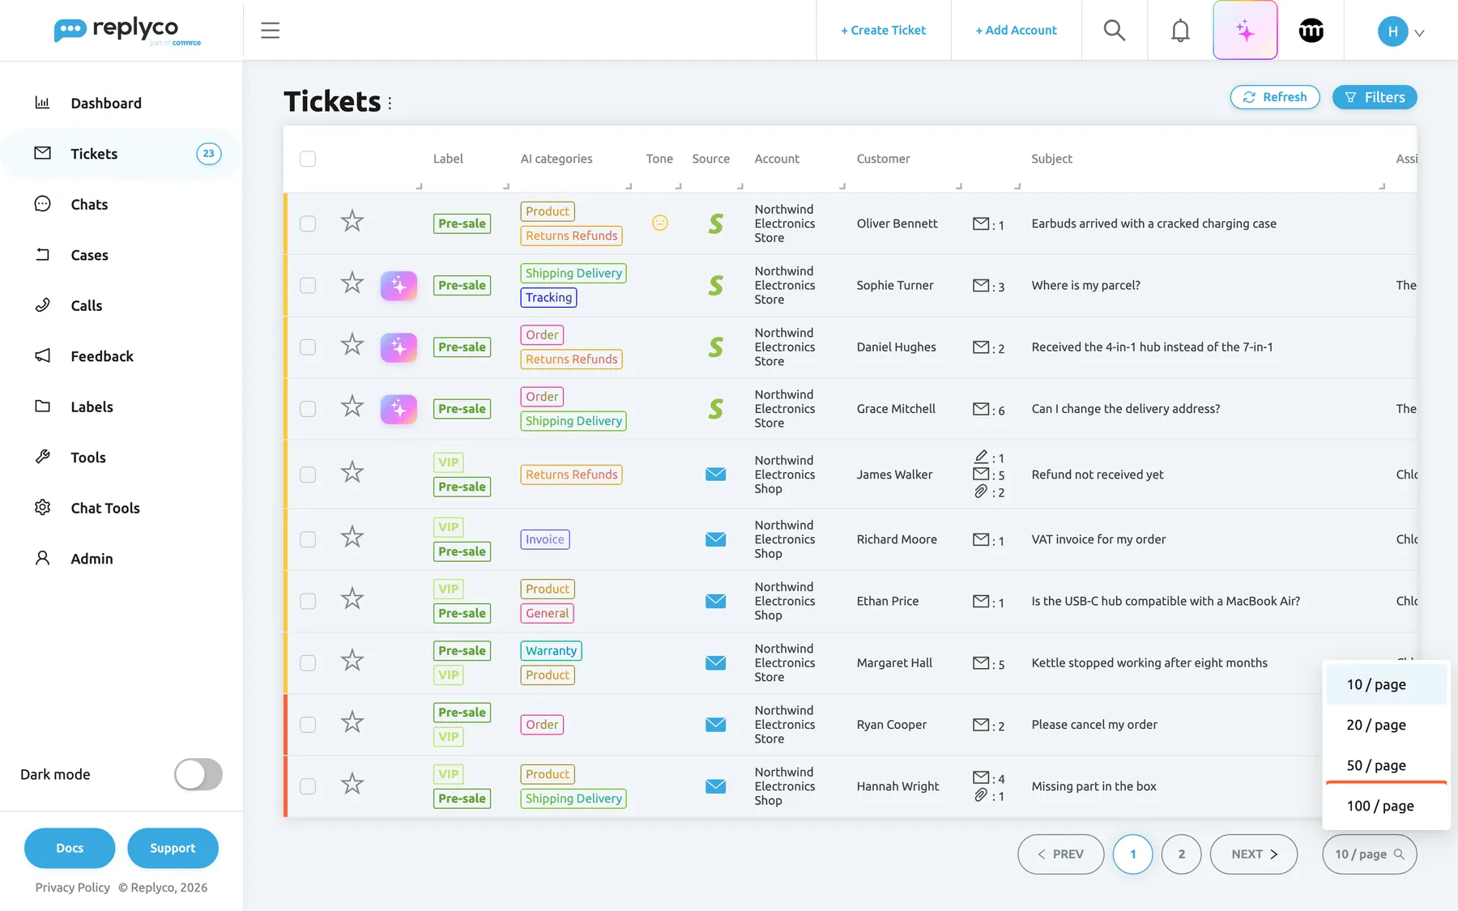The width and height of the screenshot is (1458, 911).
Task: Select 50 / page option
Action: [x=1386, y=765]
